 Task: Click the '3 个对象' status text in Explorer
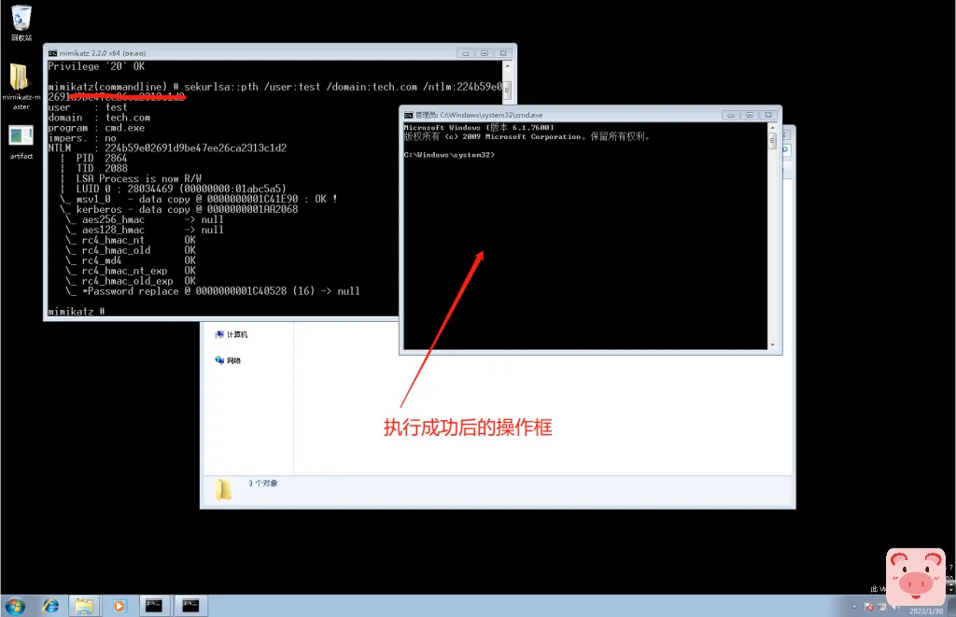[x=262, y=483]
